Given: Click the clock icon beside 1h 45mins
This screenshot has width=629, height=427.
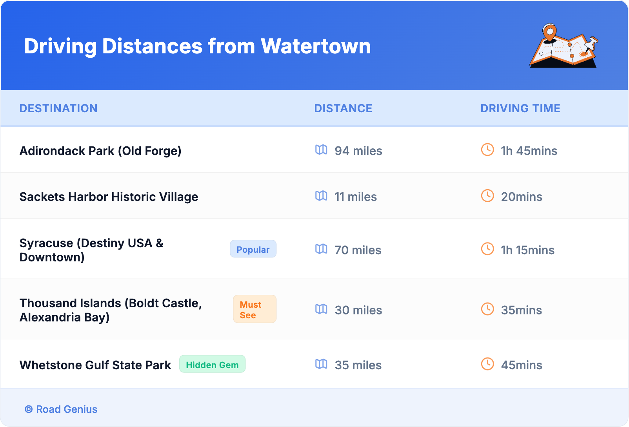Looking at the screenshot, I should 487,150.
